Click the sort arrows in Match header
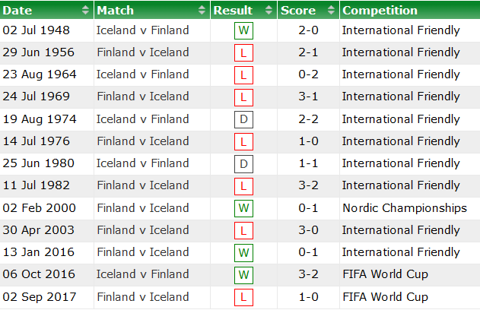The height and width of the screenshot is (310, 480). coord(202,11)
